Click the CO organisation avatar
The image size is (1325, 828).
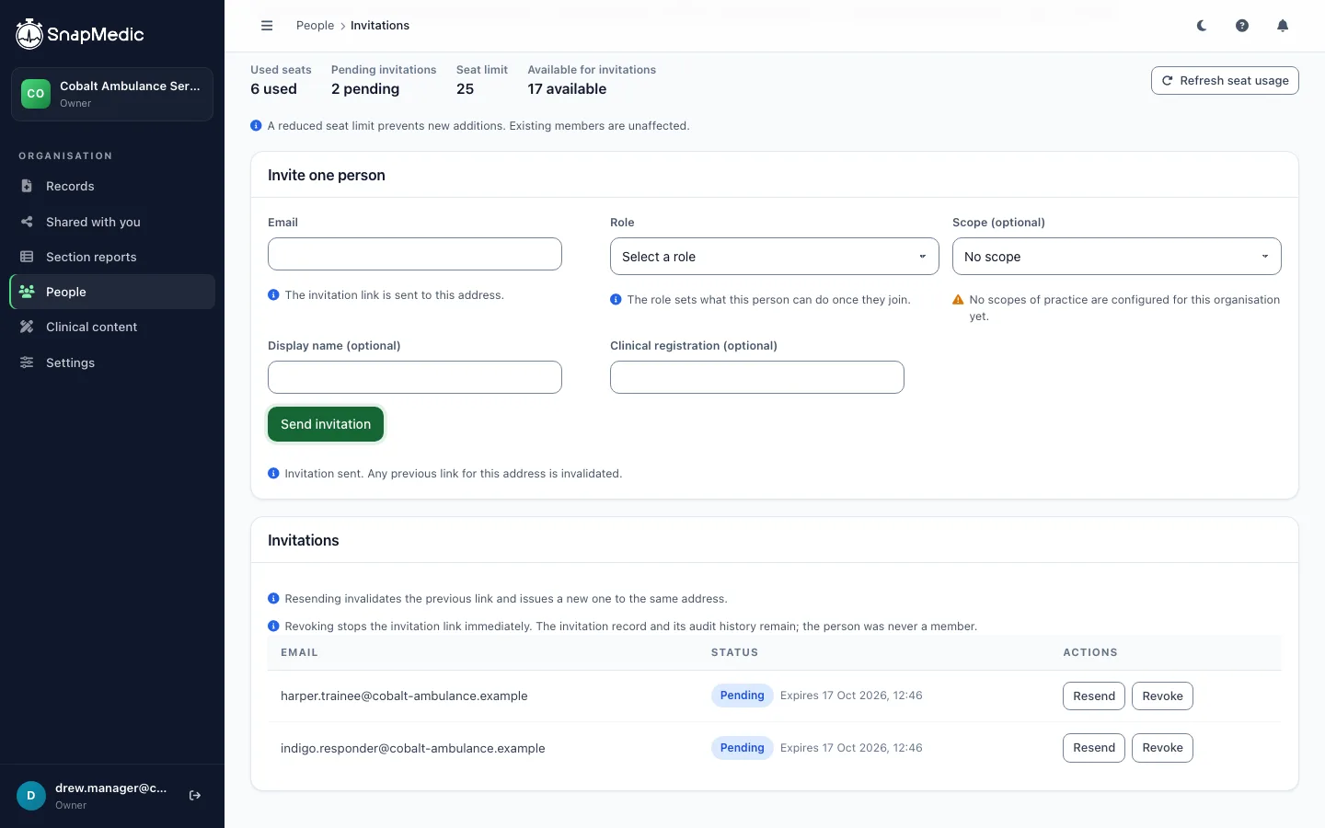click(x=36, y=94)
